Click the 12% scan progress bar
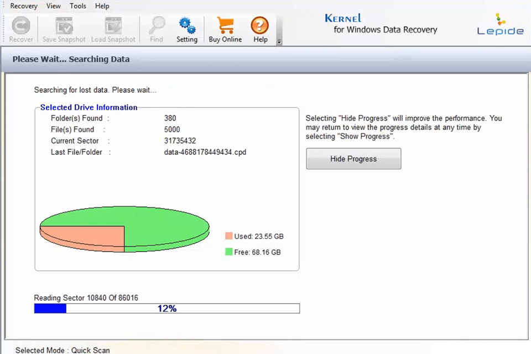Viewport: 531px width, 354px height. tap(167, 308)
